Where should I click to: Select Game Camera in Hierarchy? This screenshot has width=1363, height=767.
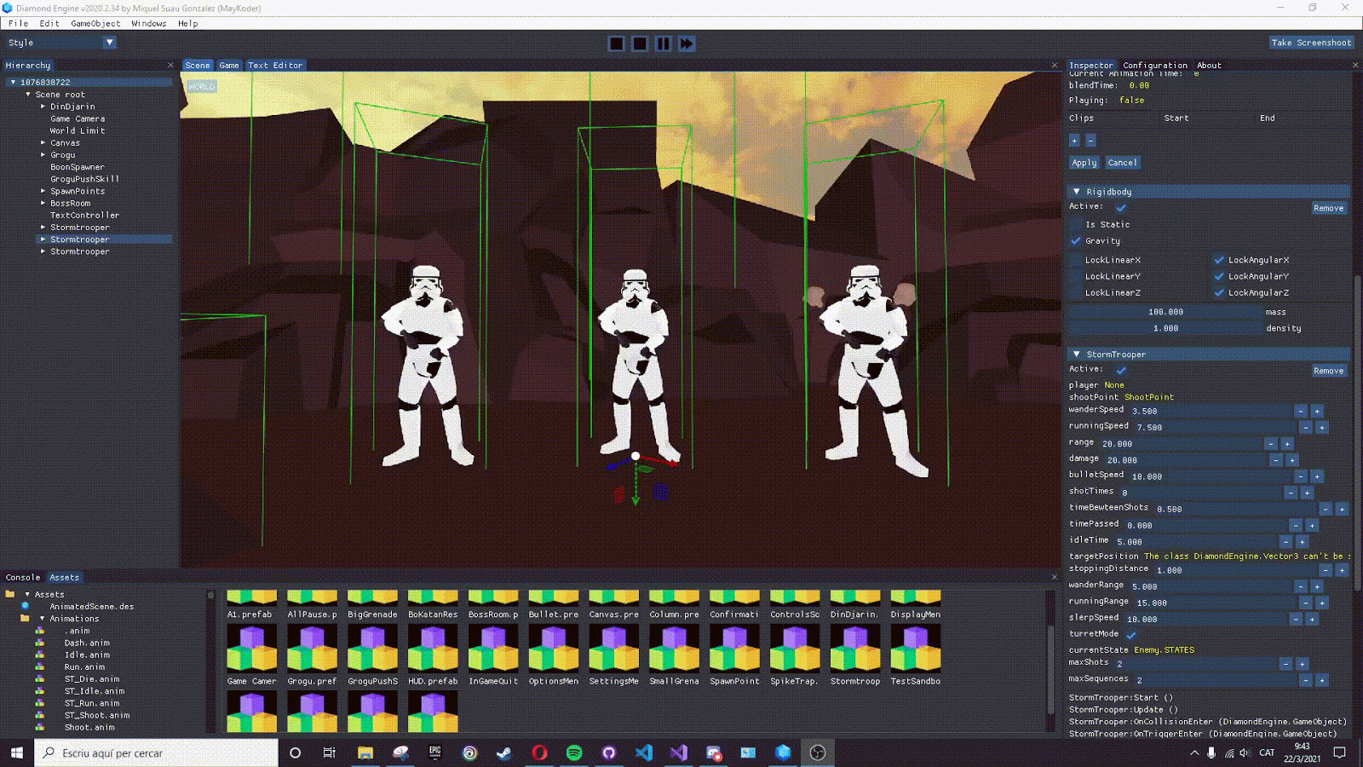(x=78, y=118)
